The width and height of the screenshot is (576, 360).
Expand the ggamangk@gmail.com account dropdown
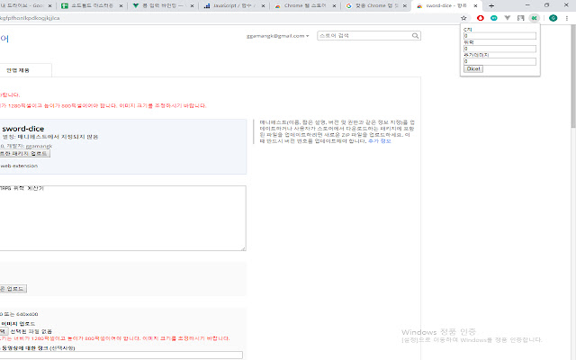click(278, 36)
